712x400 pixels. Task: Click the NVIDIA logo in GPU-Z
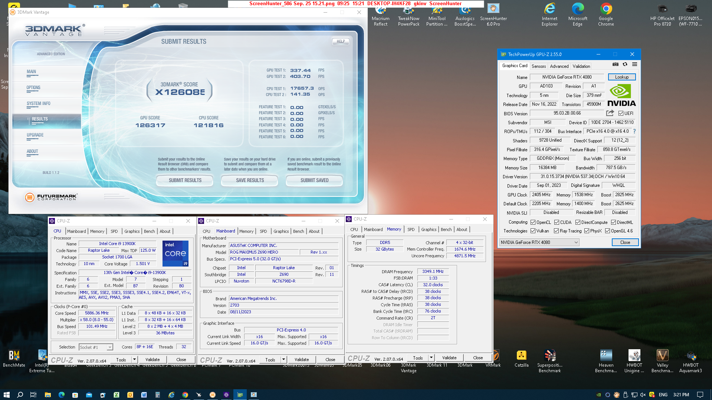[621, 96]
